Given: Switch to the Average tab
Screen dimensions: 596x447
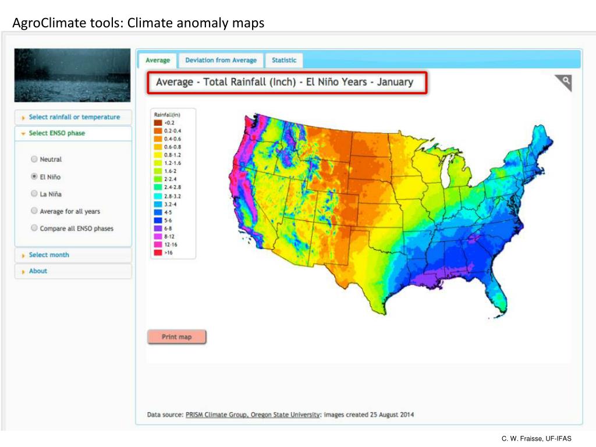Looking at the screenshot, I should (158, 60).
